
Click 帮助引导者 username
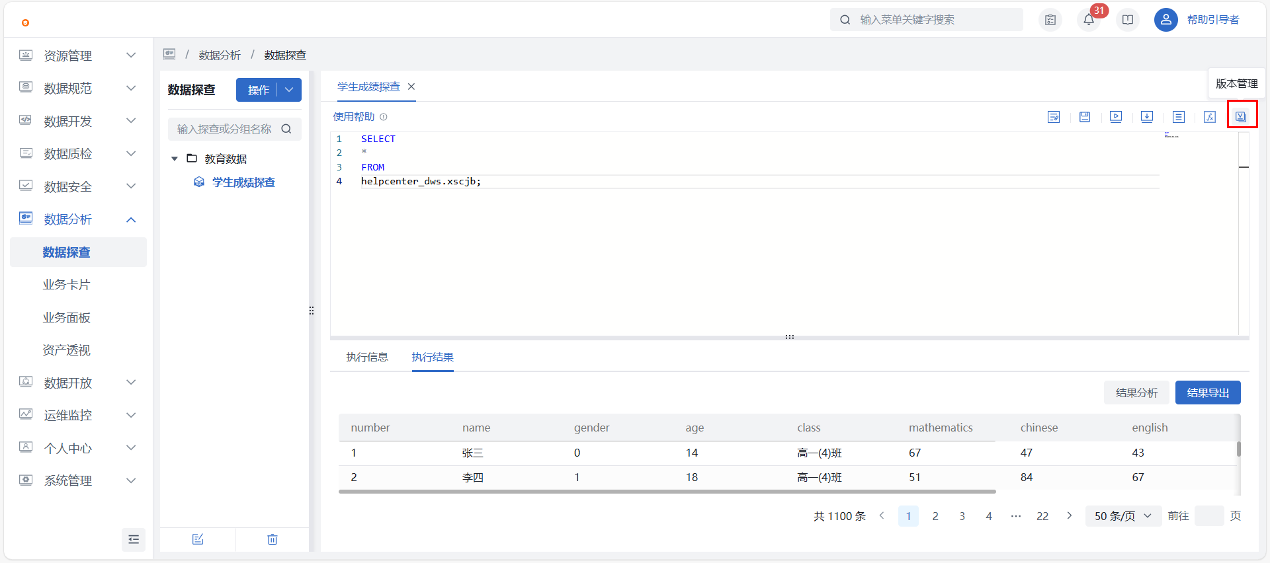coord(1213,20)
